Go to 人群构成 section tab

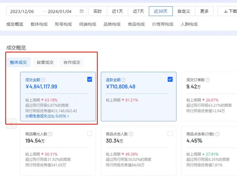tap(189, 24)
